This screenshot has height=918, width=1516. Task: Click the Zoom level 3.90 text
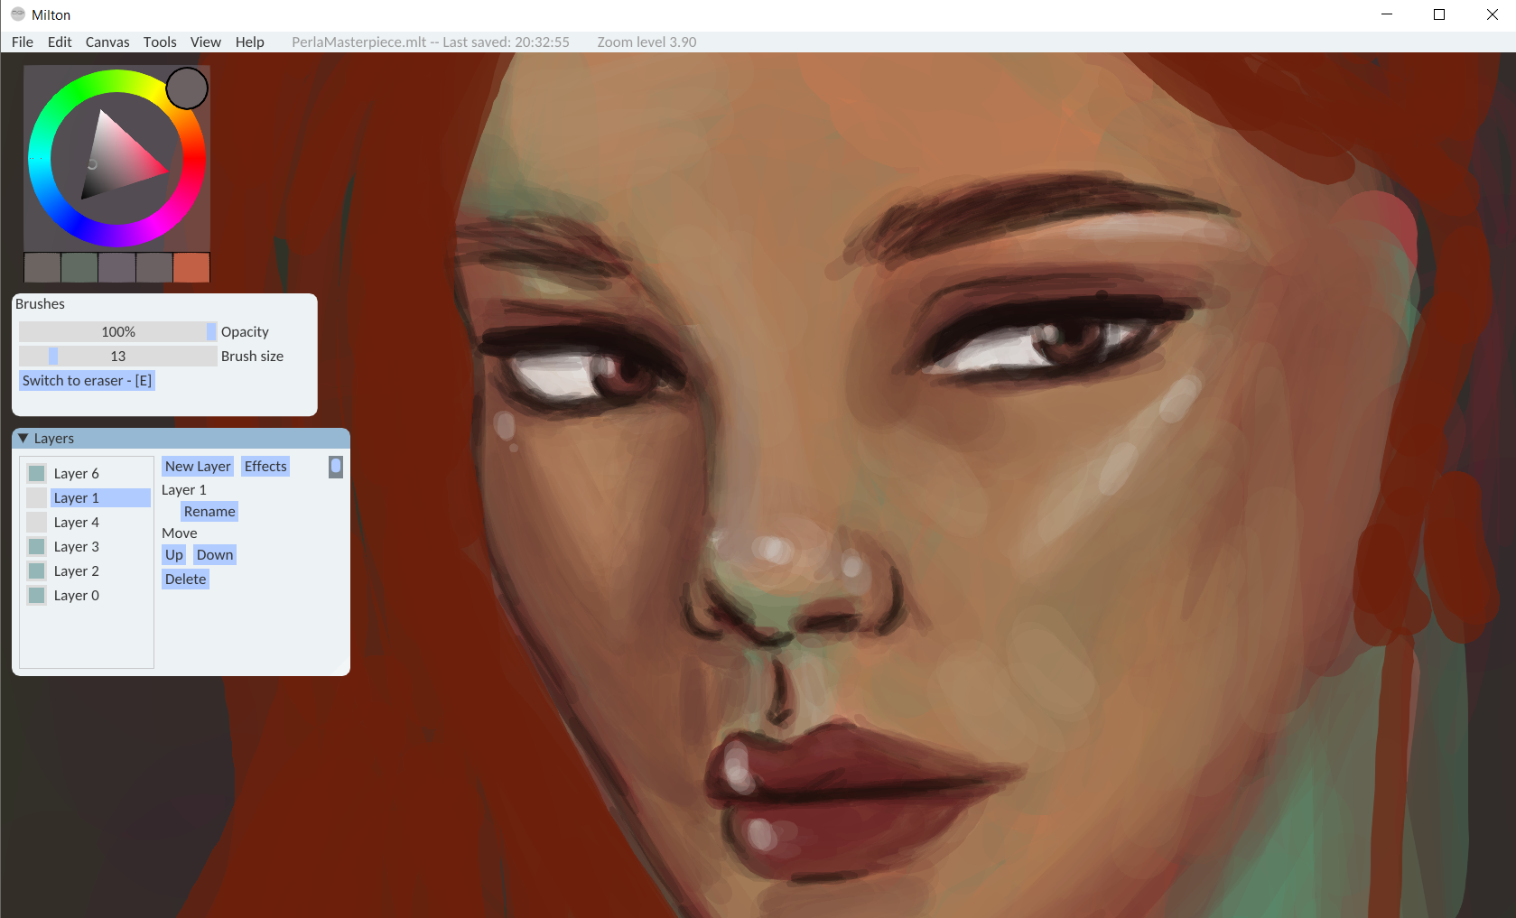click(646, 42)
